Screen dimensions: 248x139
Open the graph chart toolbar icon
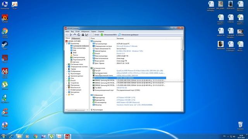point(87,35)
